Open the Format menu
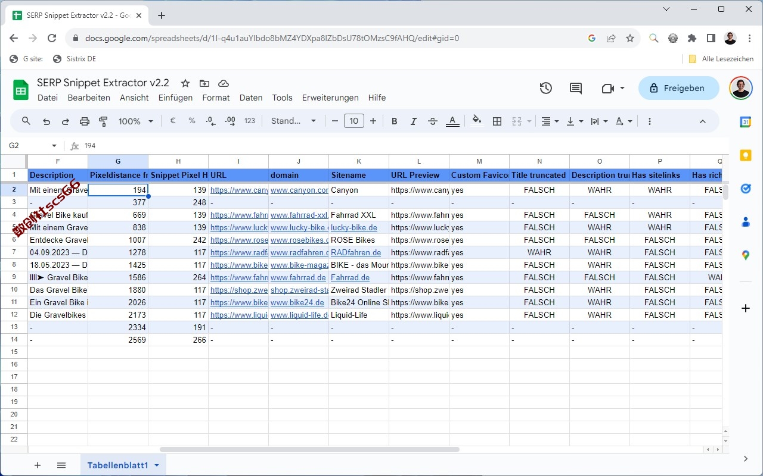763x476 pixels. [x=216, y=98]
